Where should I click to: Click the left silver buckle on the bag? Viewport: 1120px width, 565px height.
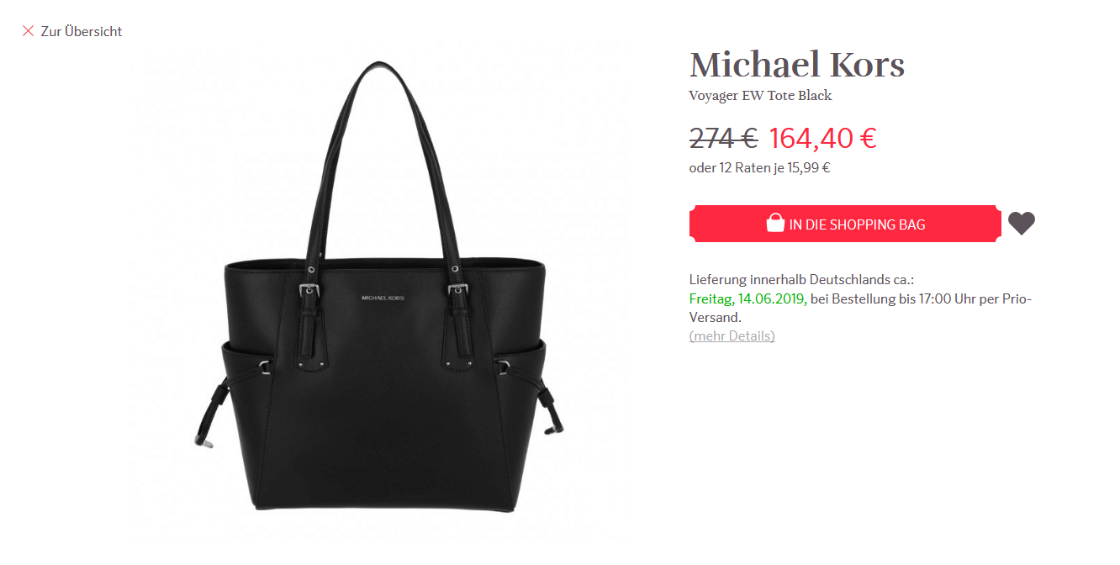(x=311, y=292)
